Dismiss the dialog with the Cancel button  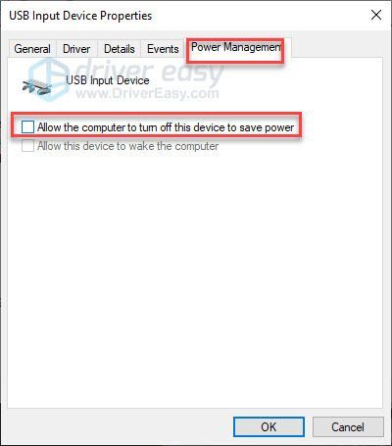(348, 426)
